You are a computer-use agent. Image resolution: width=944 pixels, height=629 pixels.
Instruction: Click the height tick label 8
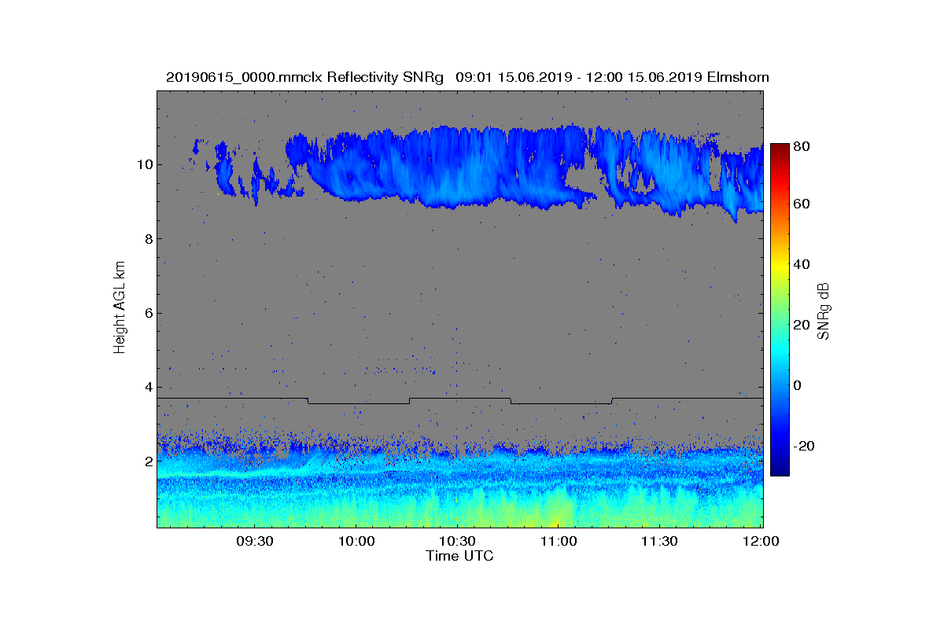[147, 238]
